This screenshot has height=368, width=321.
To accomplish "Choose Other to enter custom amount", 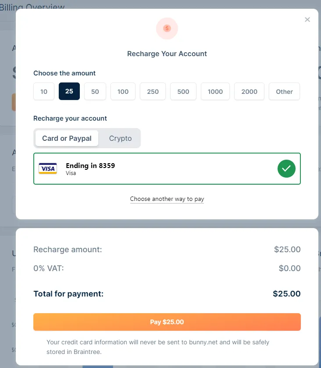I will [284, 92].
